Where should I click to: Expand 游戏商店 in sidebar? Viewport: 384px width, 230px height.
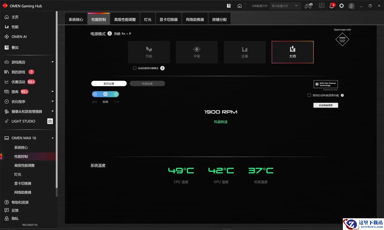pyautogui.click(x=53, y=62)
